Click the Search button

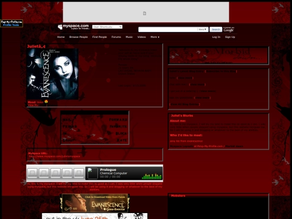[216, 29]
